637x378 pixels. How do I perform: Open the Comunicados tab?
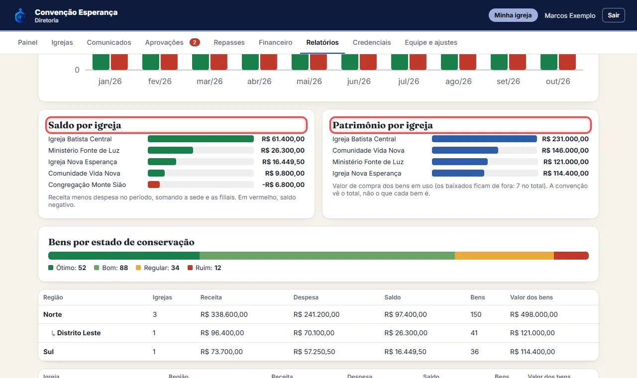109,42
